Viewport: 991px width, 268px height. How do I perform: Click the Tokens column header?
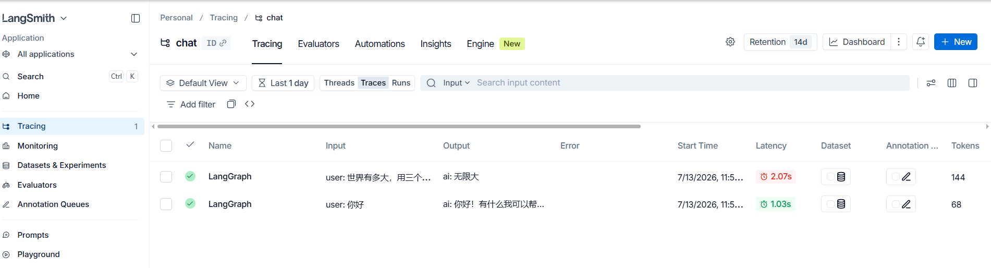(965, 146)
